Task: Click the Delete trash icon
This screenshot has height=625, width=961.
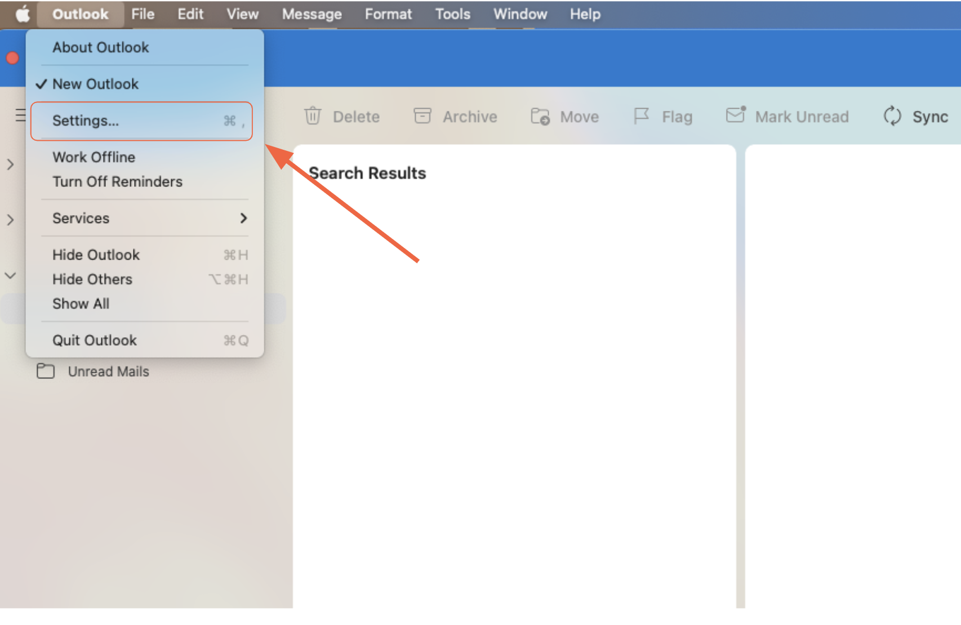Action: 313,116
